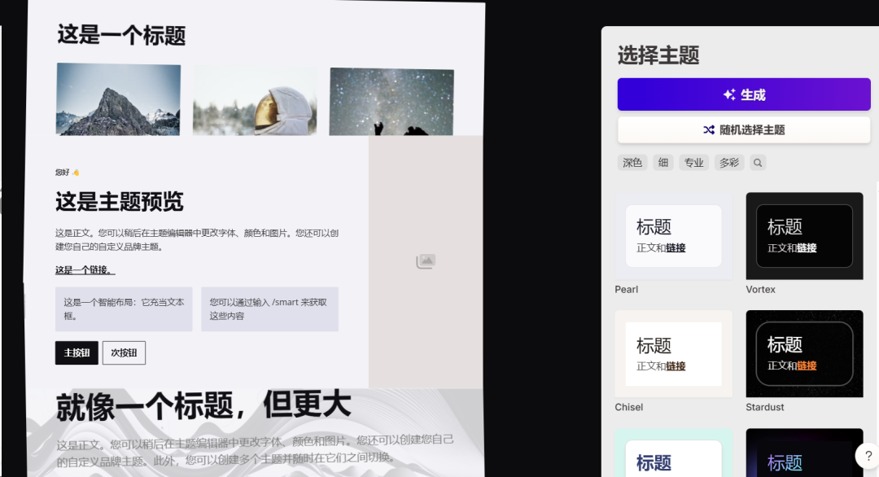Click the Stardust theme name label
This screenshot has height=477, width=879.
764,407
